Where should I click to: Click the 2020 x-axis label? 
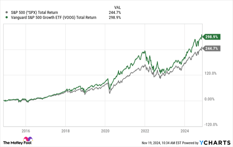(105, 131)
